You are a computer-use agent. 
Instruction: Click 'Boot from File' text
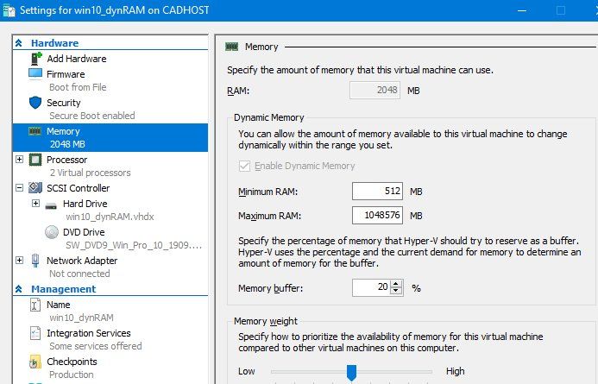78,87
